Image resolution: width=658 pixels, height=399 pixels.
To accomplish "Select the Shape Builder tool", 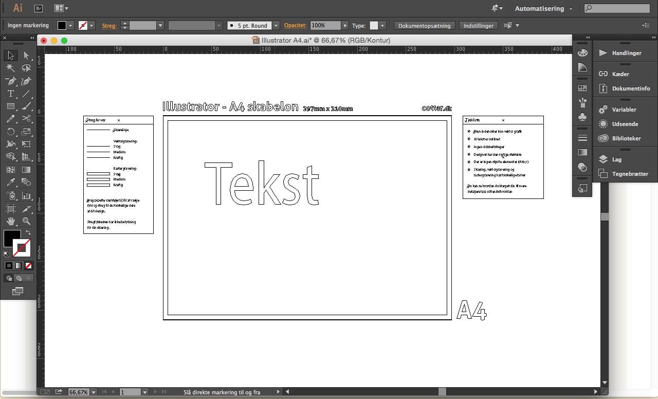I will pyautogui.click(x=10, y=157).
